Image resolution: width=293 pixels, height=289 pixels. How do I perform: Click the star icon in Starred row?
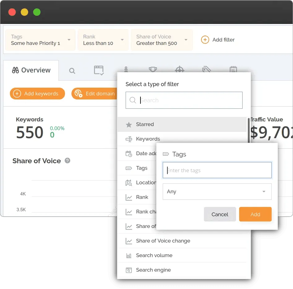pos(129,125)
